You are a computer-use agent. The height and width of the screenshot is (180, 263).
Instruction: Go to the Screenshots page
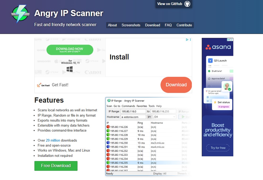[131, 25]
